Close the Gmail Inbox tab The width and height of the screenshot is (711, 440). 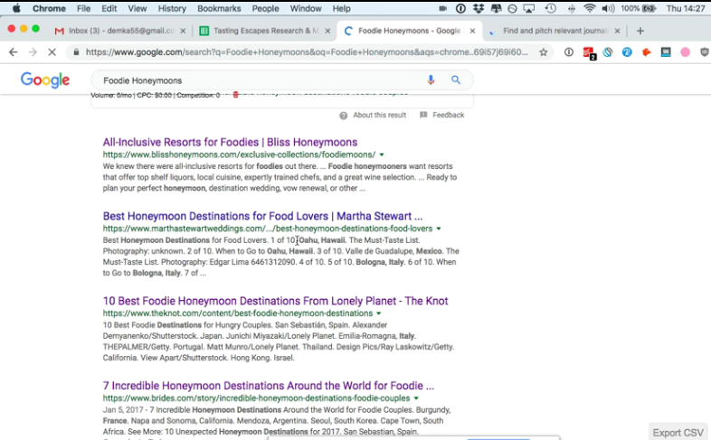(x=183, y=31)
